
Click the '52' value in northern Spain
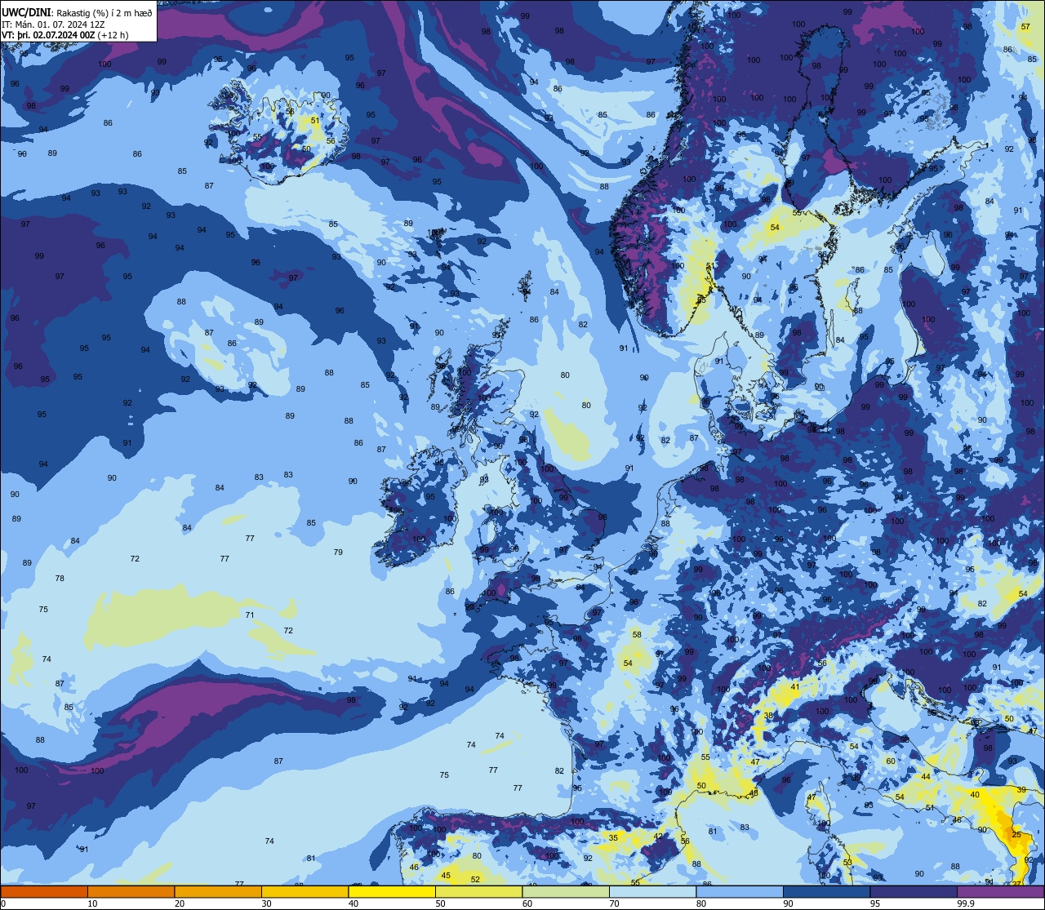(x=475, y=879)
